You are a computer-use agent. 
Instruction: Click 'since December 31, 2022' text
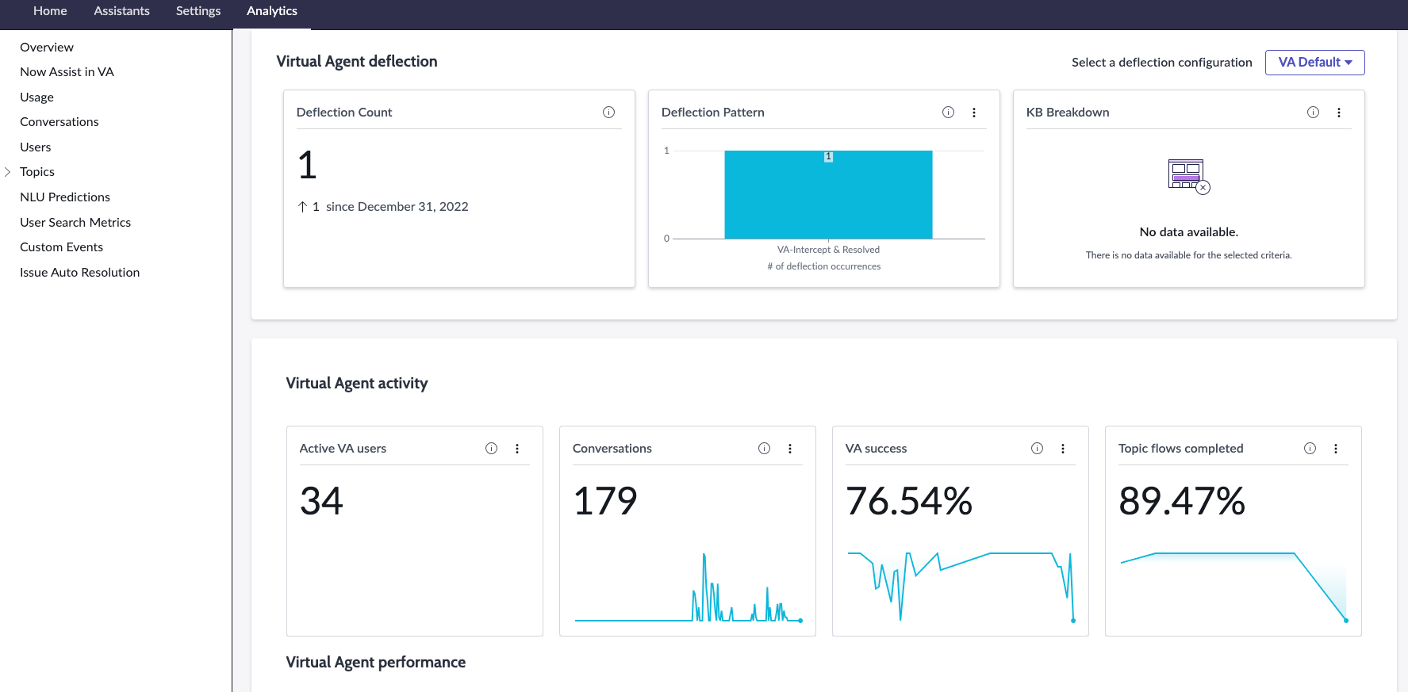(397, 207)
